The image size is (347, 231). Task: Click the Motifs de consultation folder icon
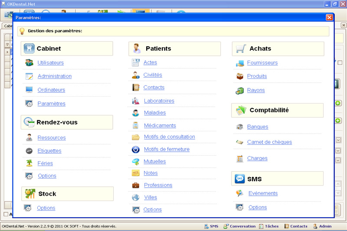[135, 137]
